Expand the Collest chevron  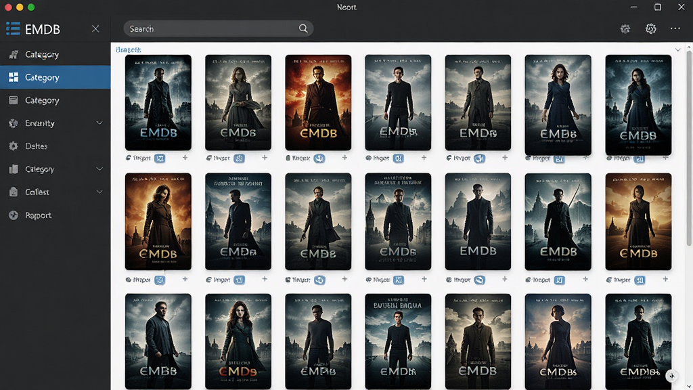(x=99, y=192)
